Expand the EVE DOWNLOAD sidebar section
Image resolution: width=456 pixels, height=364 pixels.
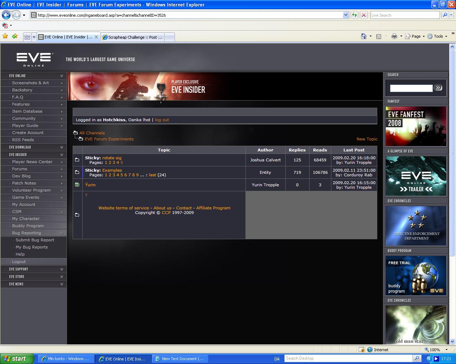click(62, 147)
